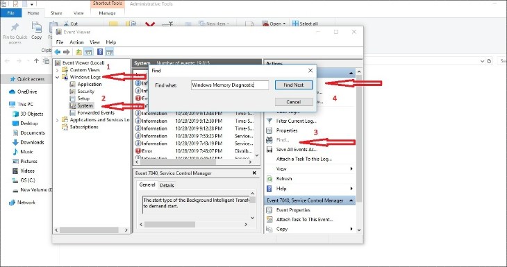
Task: Toggle the Show/Hide Console Tree toolbar icon
Action: click(x=89, y=52)
